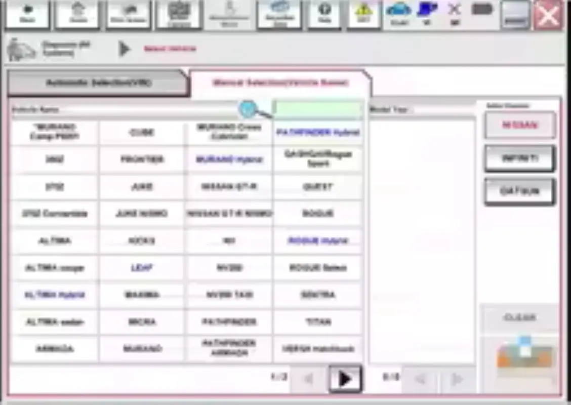Select the DATSUN brand button
The image size is (571, 405).
pyautogui.click(x=519, y=191)
